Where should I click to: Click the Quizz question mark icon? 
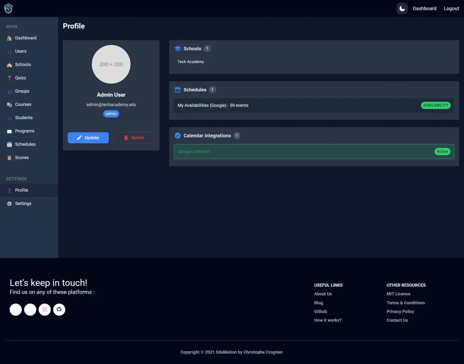pos(9,78)
